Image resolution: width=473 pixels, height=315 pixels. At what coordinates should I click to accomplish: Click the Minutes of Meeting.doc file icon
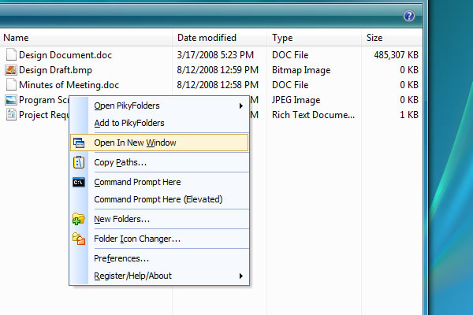pyautogui.click(x=11, y=85)
